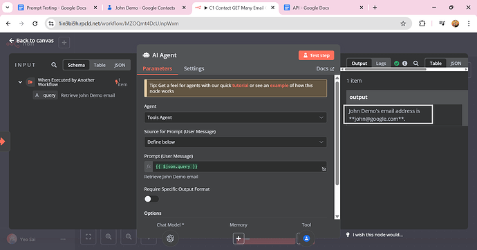Open the Agent type Tools Agent dropdown
The image size is (477, 250).
pyautogui.click(x=236, y=117)
